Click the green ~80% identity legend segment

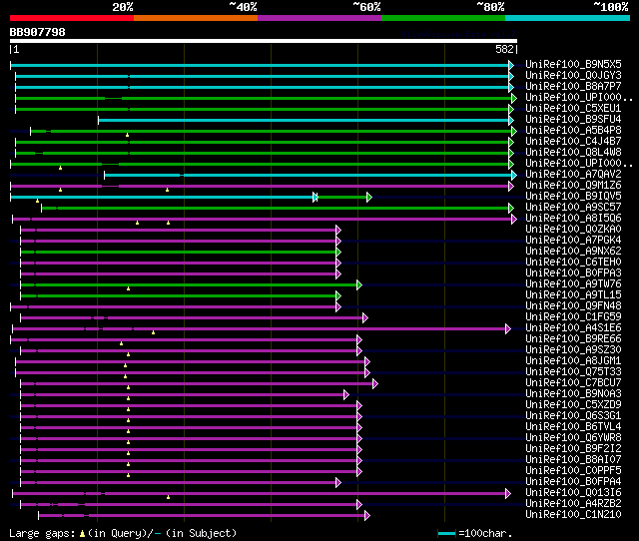click(443, 18)
